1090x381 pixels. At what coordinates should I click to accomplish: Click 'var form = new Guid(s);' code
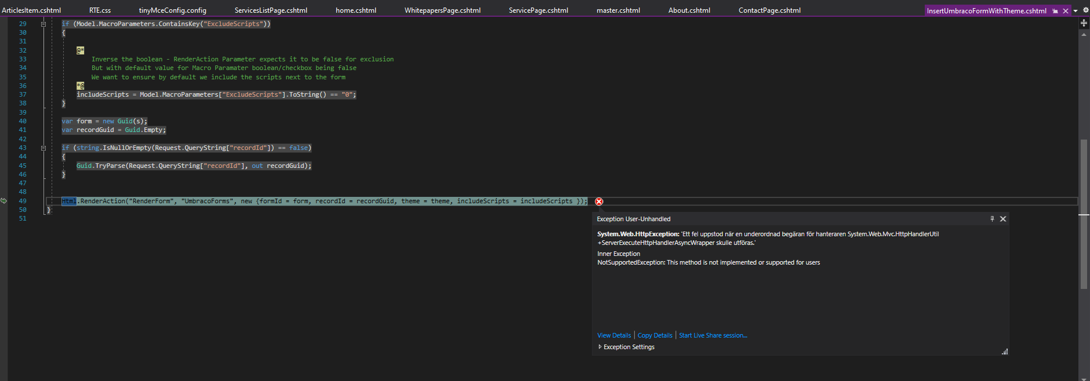104,121
